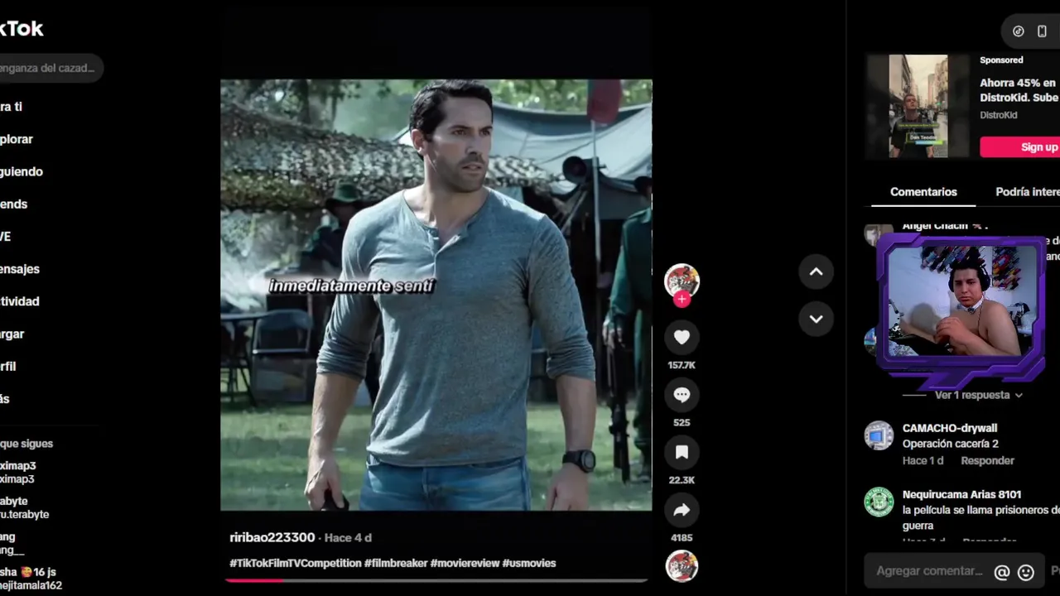Click the Nequirucama Arias 8101 username

click(961, 494)
